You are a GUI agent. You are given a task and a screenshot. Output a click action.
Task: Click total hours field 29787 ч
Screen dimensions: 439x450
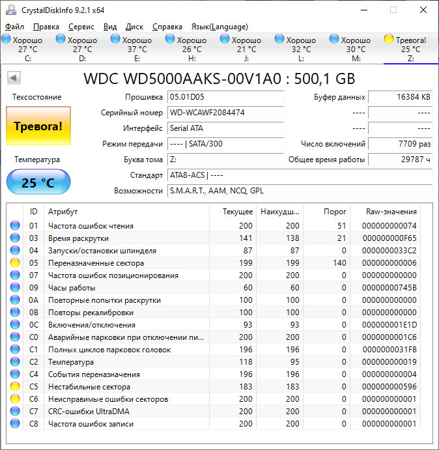(400, 160)
